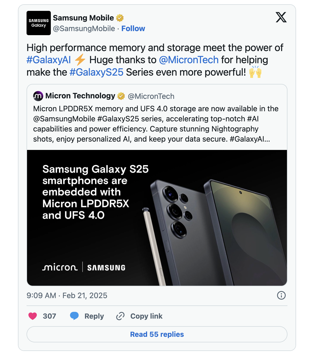Open the Micron Technology avatar icon
Screen dimensions: 314x355
coord(38,96)
